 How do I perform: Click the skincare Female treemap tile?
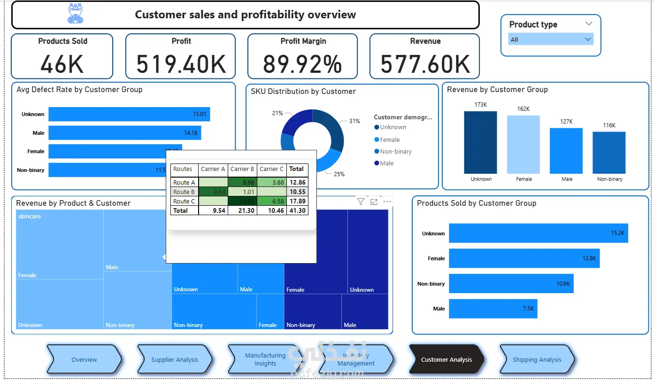pos(60,244)
